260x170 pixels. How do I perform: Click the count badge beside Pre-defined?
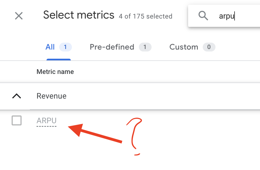click(145, 47)
